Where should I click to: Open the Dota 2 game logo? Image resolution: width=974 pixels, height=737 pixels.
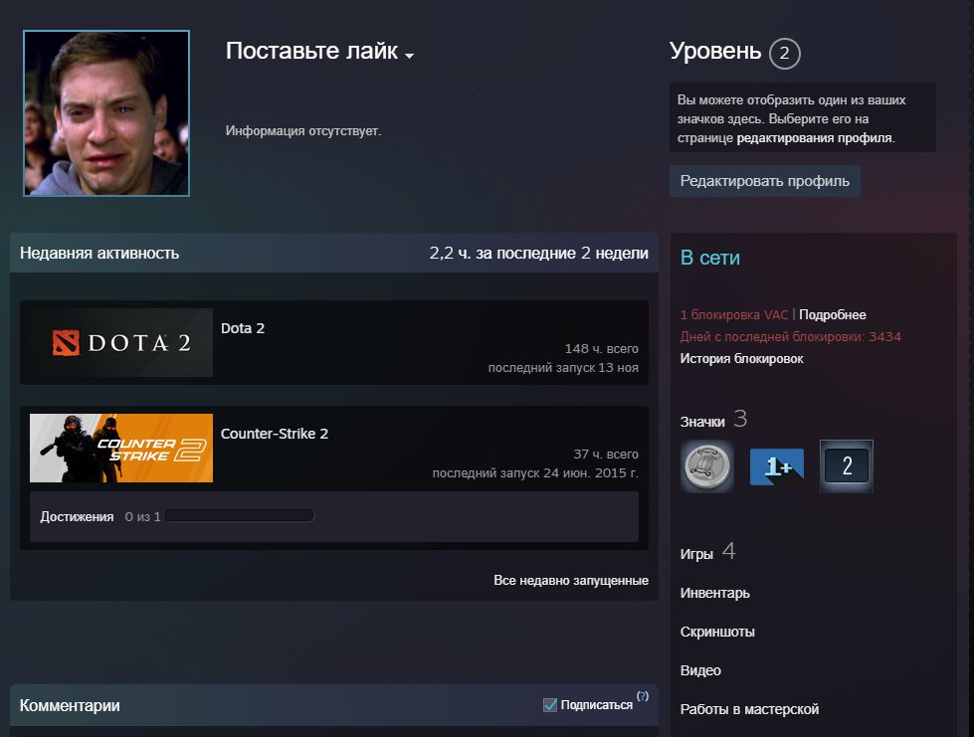point(121,343)
